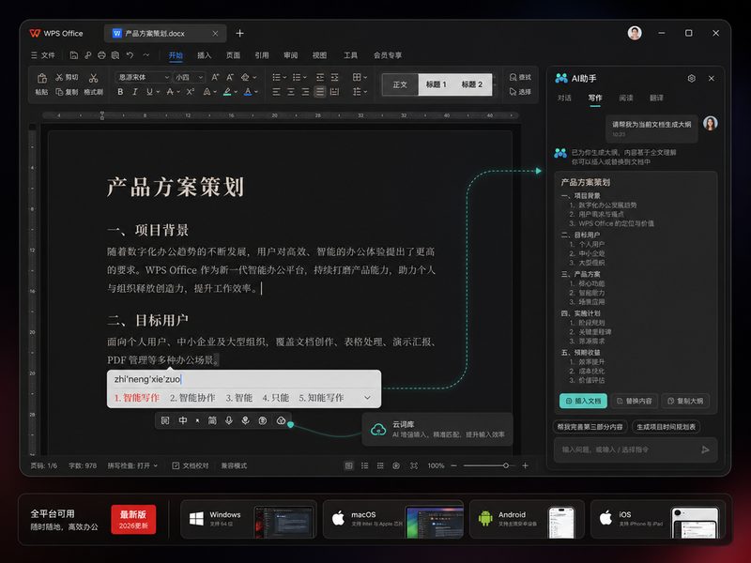The image size is (751, 563).
Task: Toggle underline formatting
Action: tap(149, 91)
